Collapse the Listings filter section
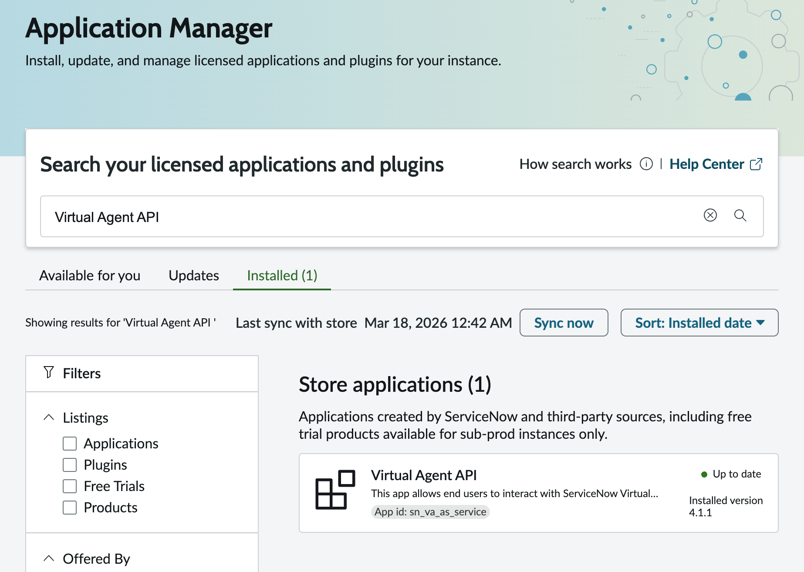 click(x=49, y=417)
